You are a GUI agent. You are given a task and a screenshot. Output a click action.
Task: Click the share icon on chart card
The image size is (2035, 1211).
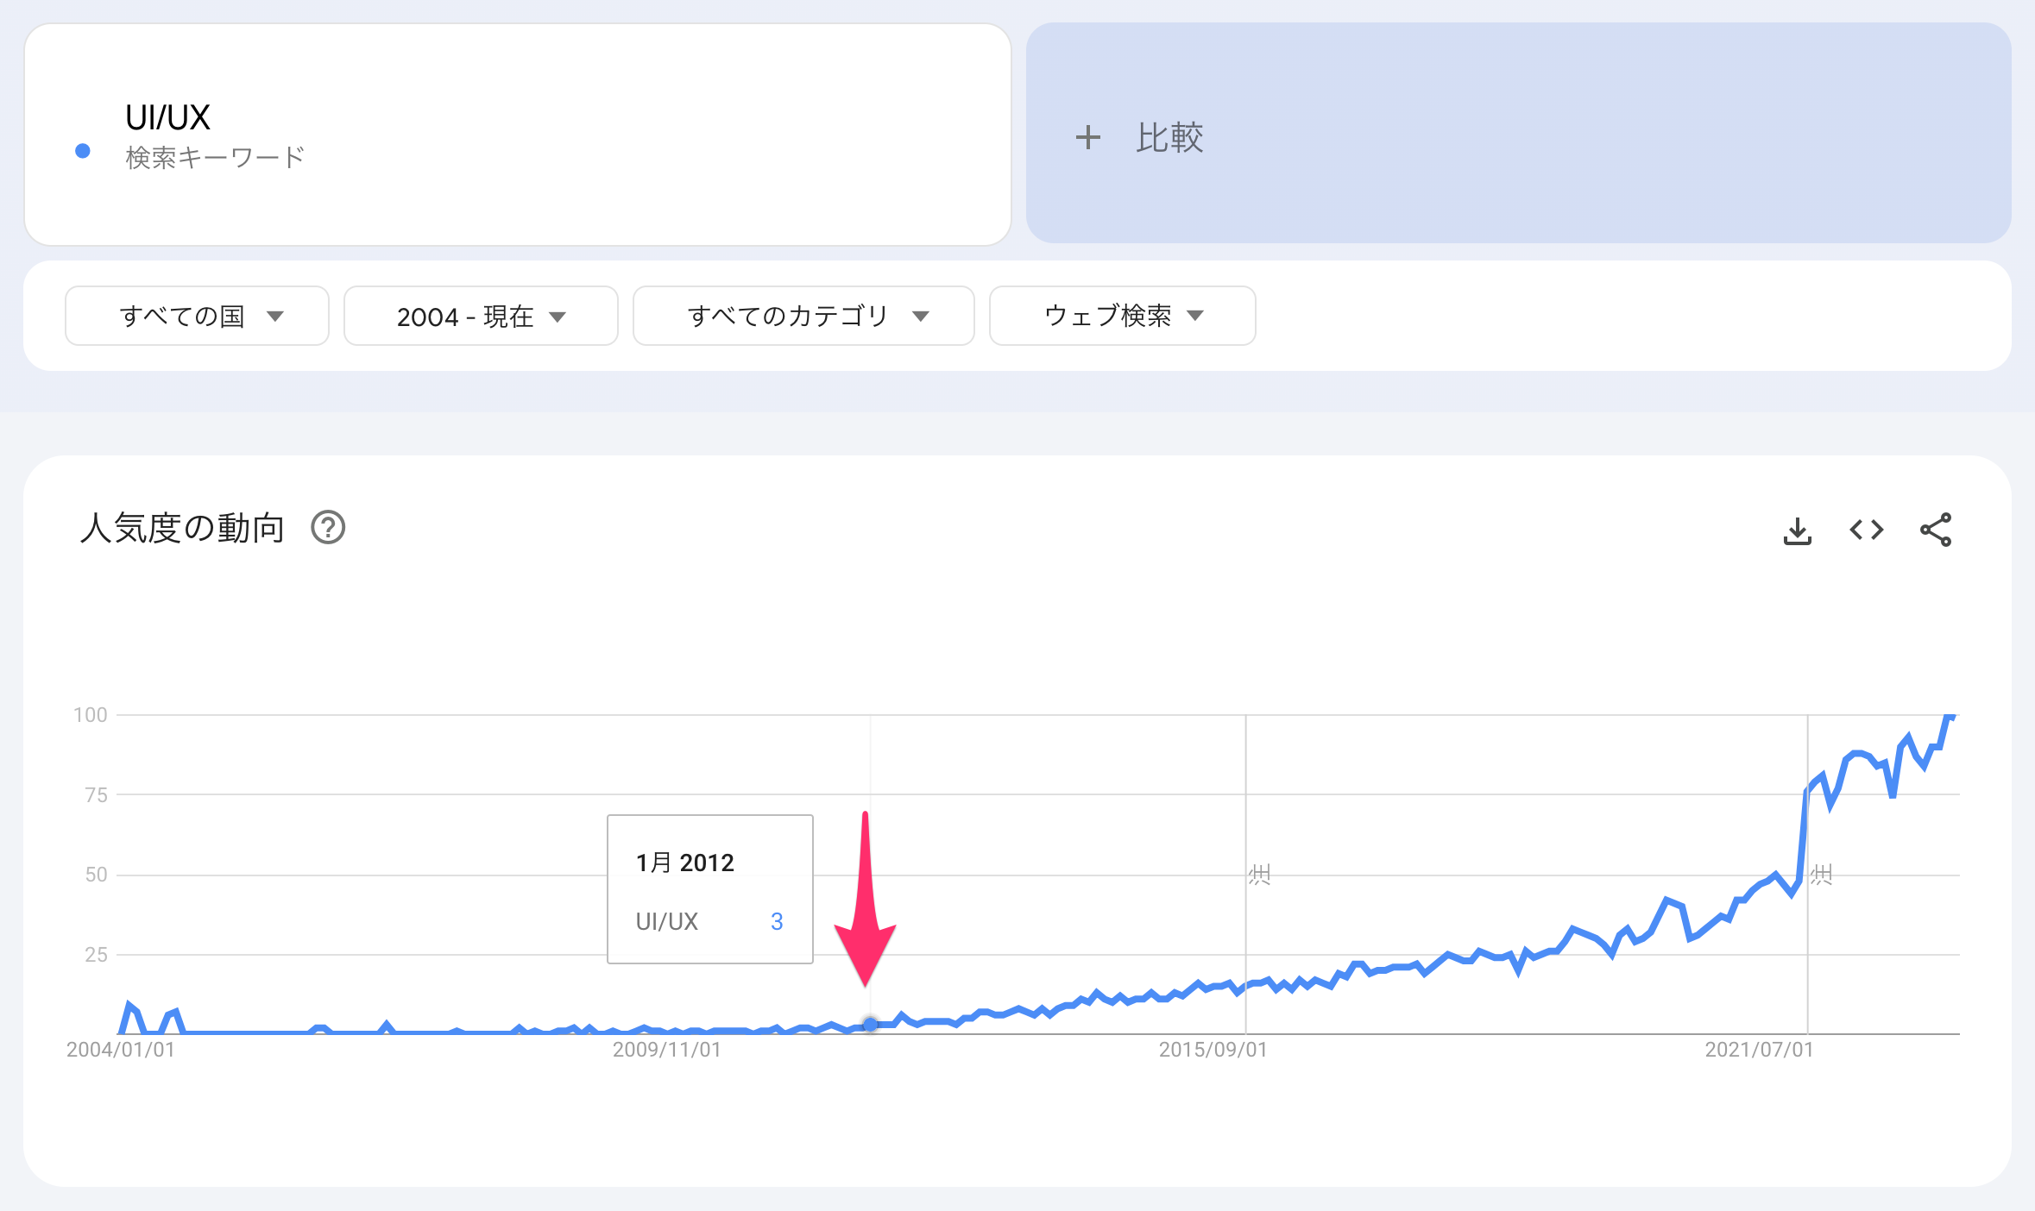[x=1935, y=530]
